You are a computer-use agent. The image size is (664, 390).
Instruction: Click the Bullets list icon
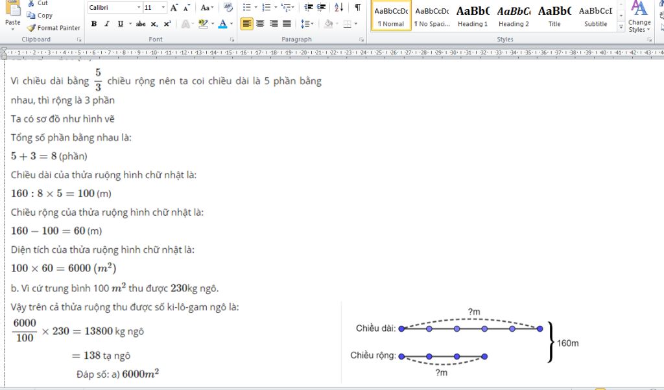point(247,7)
